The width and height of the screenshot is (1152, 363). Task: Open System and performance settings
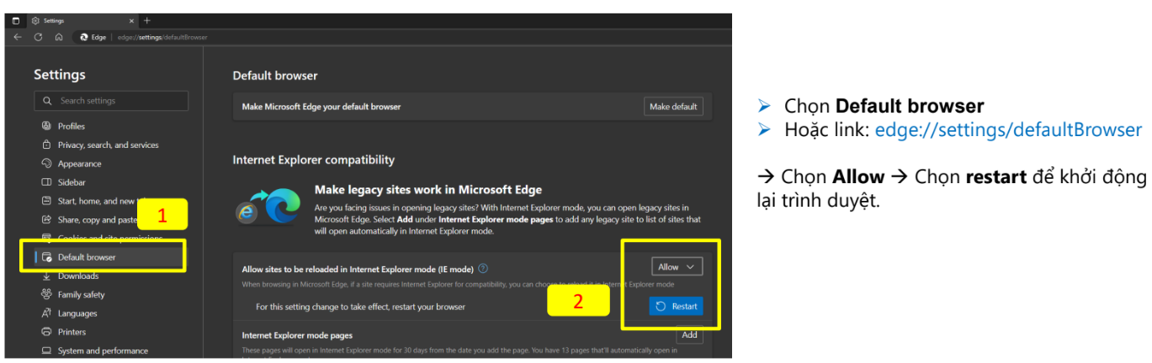[x=103, y=351]
